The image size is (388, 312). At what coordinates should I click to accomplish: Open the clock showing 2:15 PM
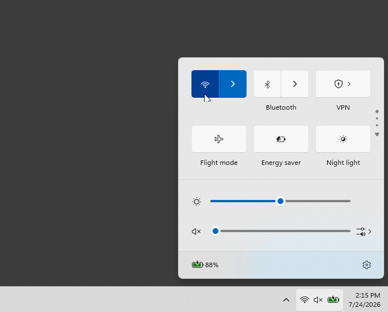point(368,295)
